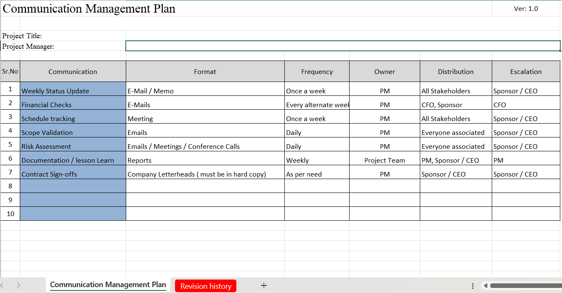The height and width of the screenshot is (293, 562).
Task: Add a new worksheet with the plus icon
Action: [264, 285]
